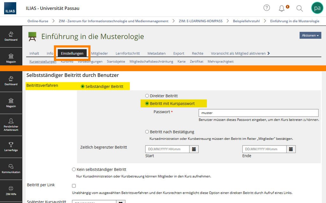
Task: Click the heading 'Selbstständiger Beitritt durch Benutzer'
Action: [73, 75]
